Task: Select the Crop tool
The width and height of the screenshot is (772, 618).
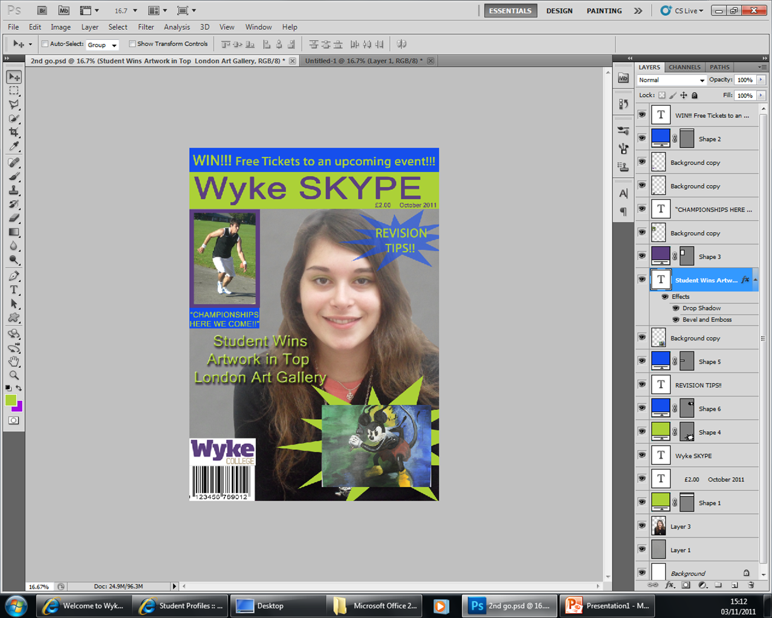Action: tap(14, 132)
